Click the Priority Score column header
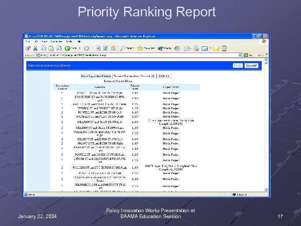 135,87
